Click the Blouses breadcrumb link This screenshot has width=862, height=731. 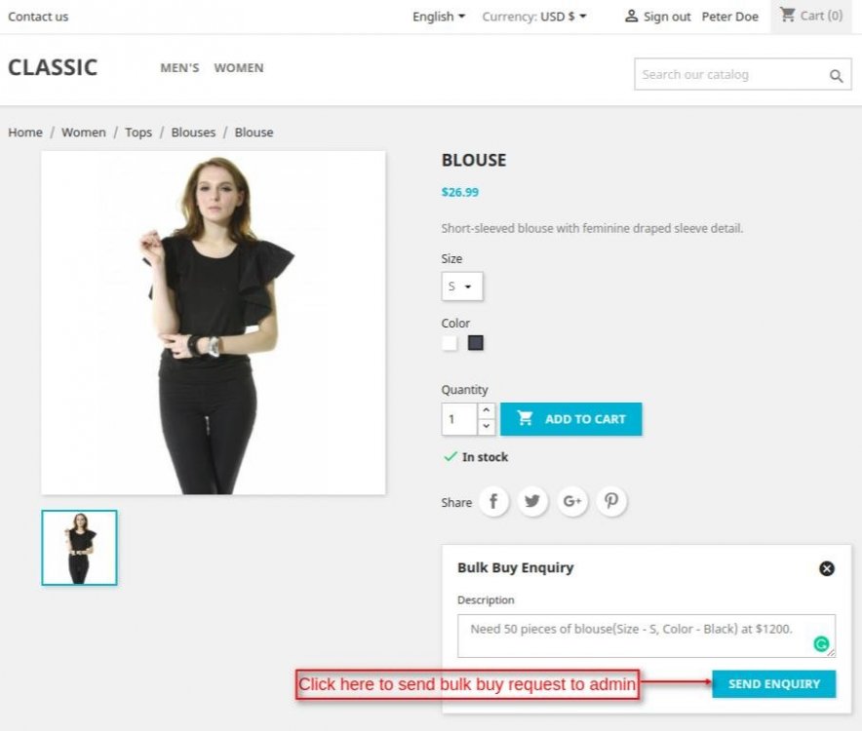193,133
